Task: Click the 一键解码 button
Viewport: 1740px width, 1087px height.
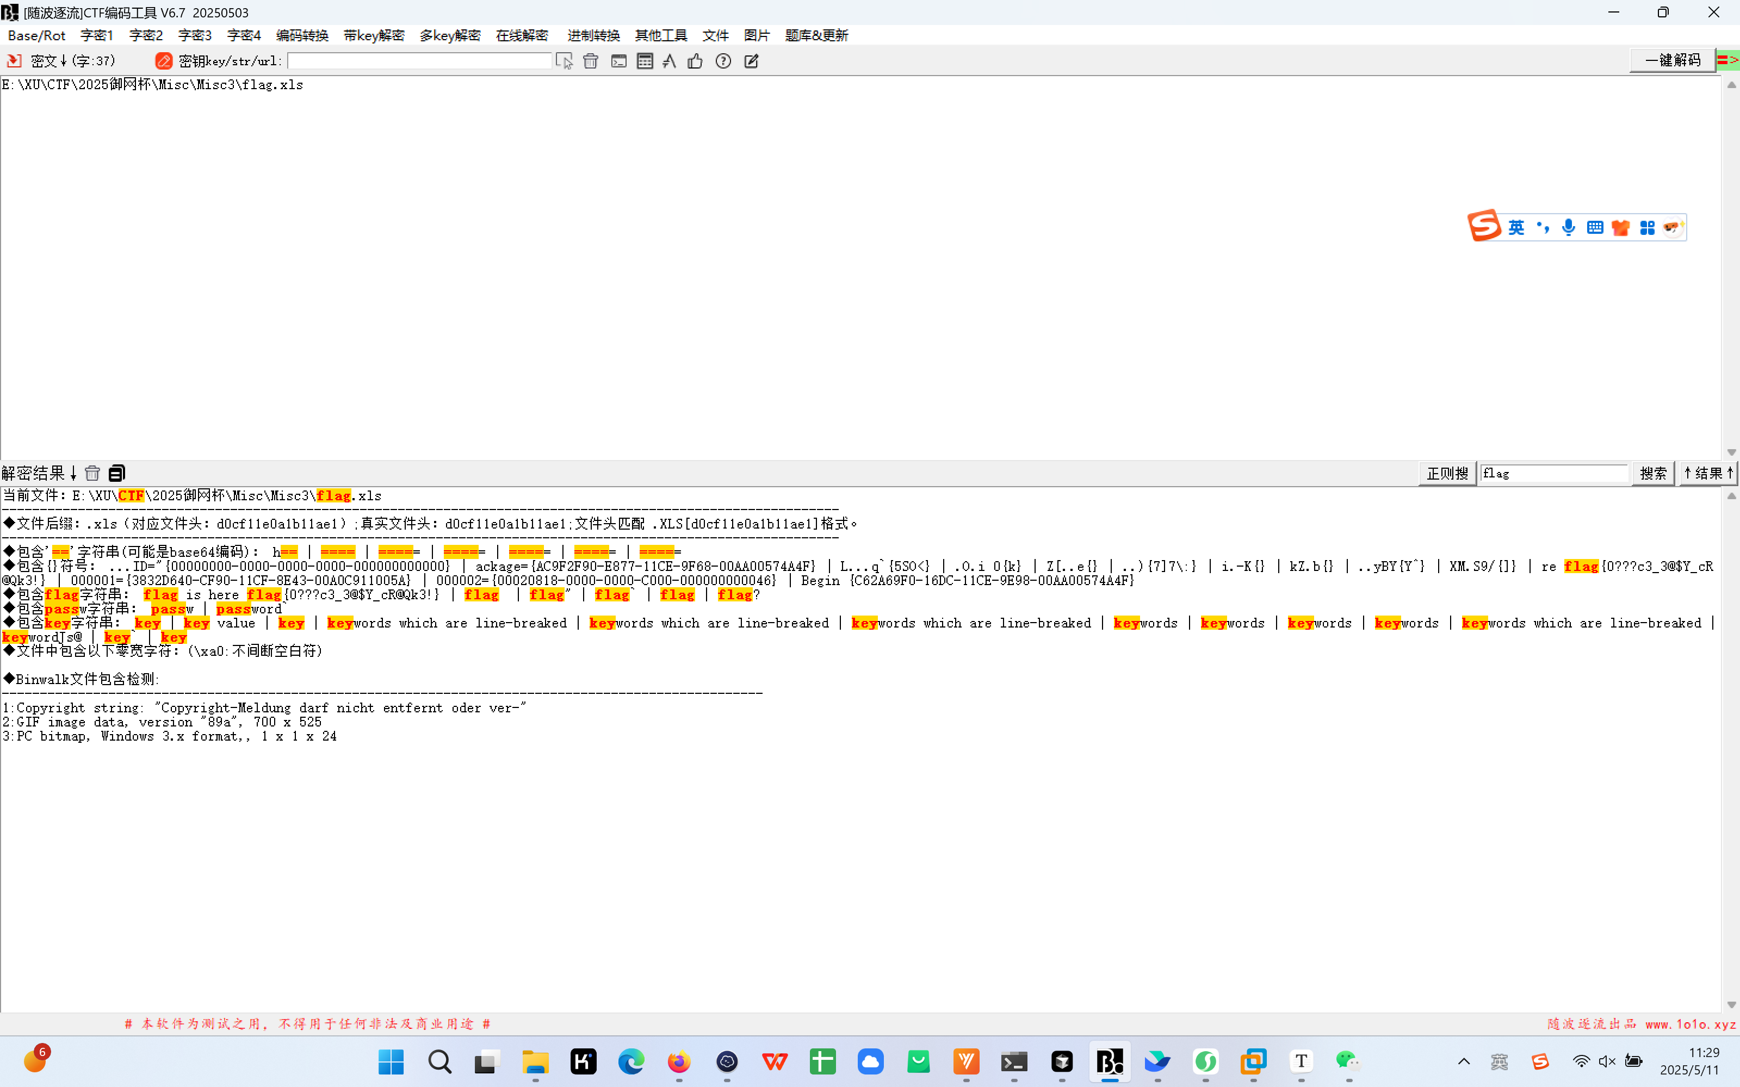Action: (1673, 60)
